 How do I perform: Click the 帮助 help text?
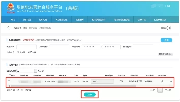[x=163, y=28]
